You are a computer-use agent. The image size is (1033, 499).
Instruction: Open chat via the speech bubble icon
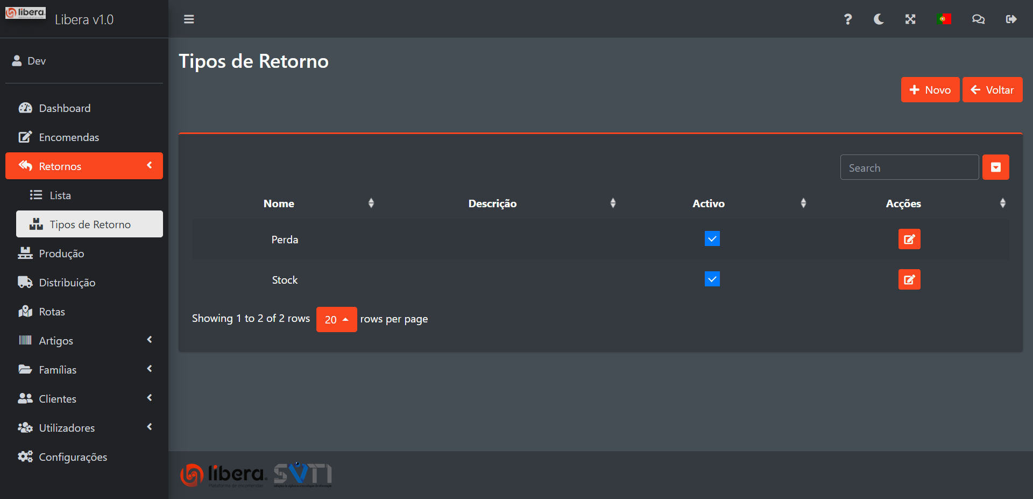978,19
